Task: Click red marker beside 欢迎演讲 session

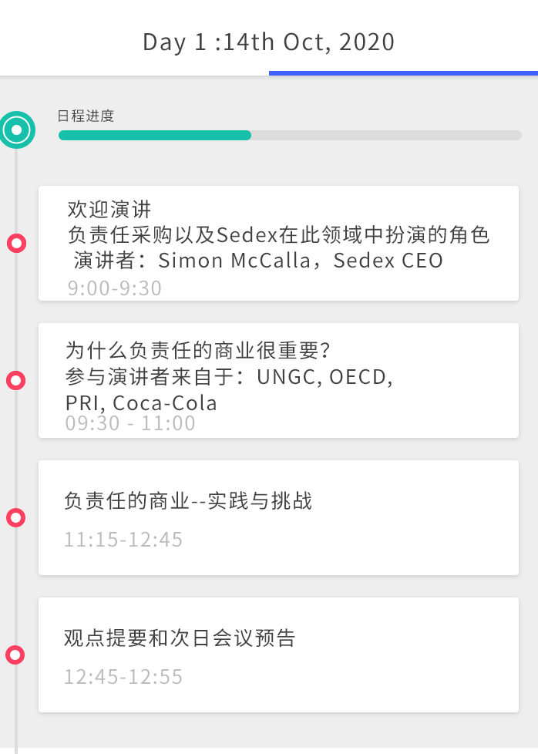Action: pos(16,244)
